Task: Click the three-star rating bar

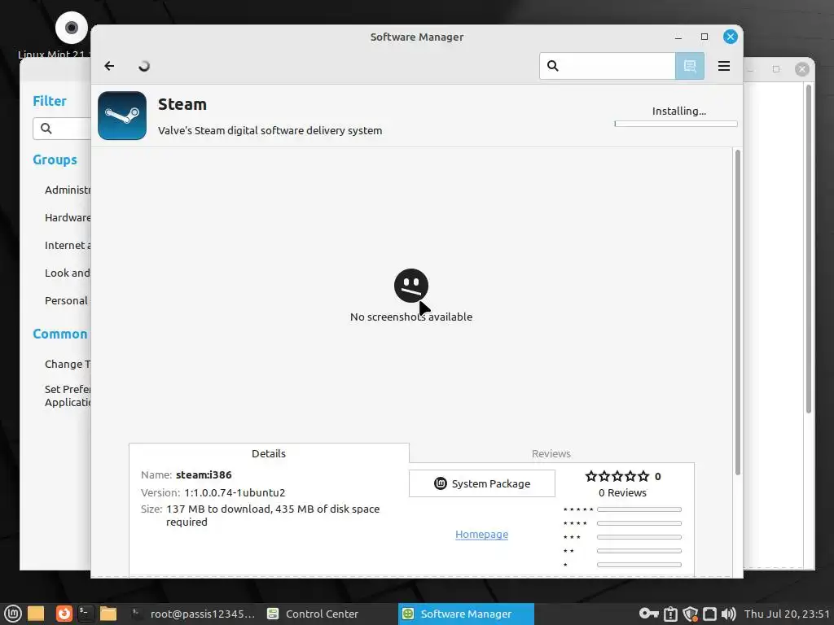Action: (639, 537)
